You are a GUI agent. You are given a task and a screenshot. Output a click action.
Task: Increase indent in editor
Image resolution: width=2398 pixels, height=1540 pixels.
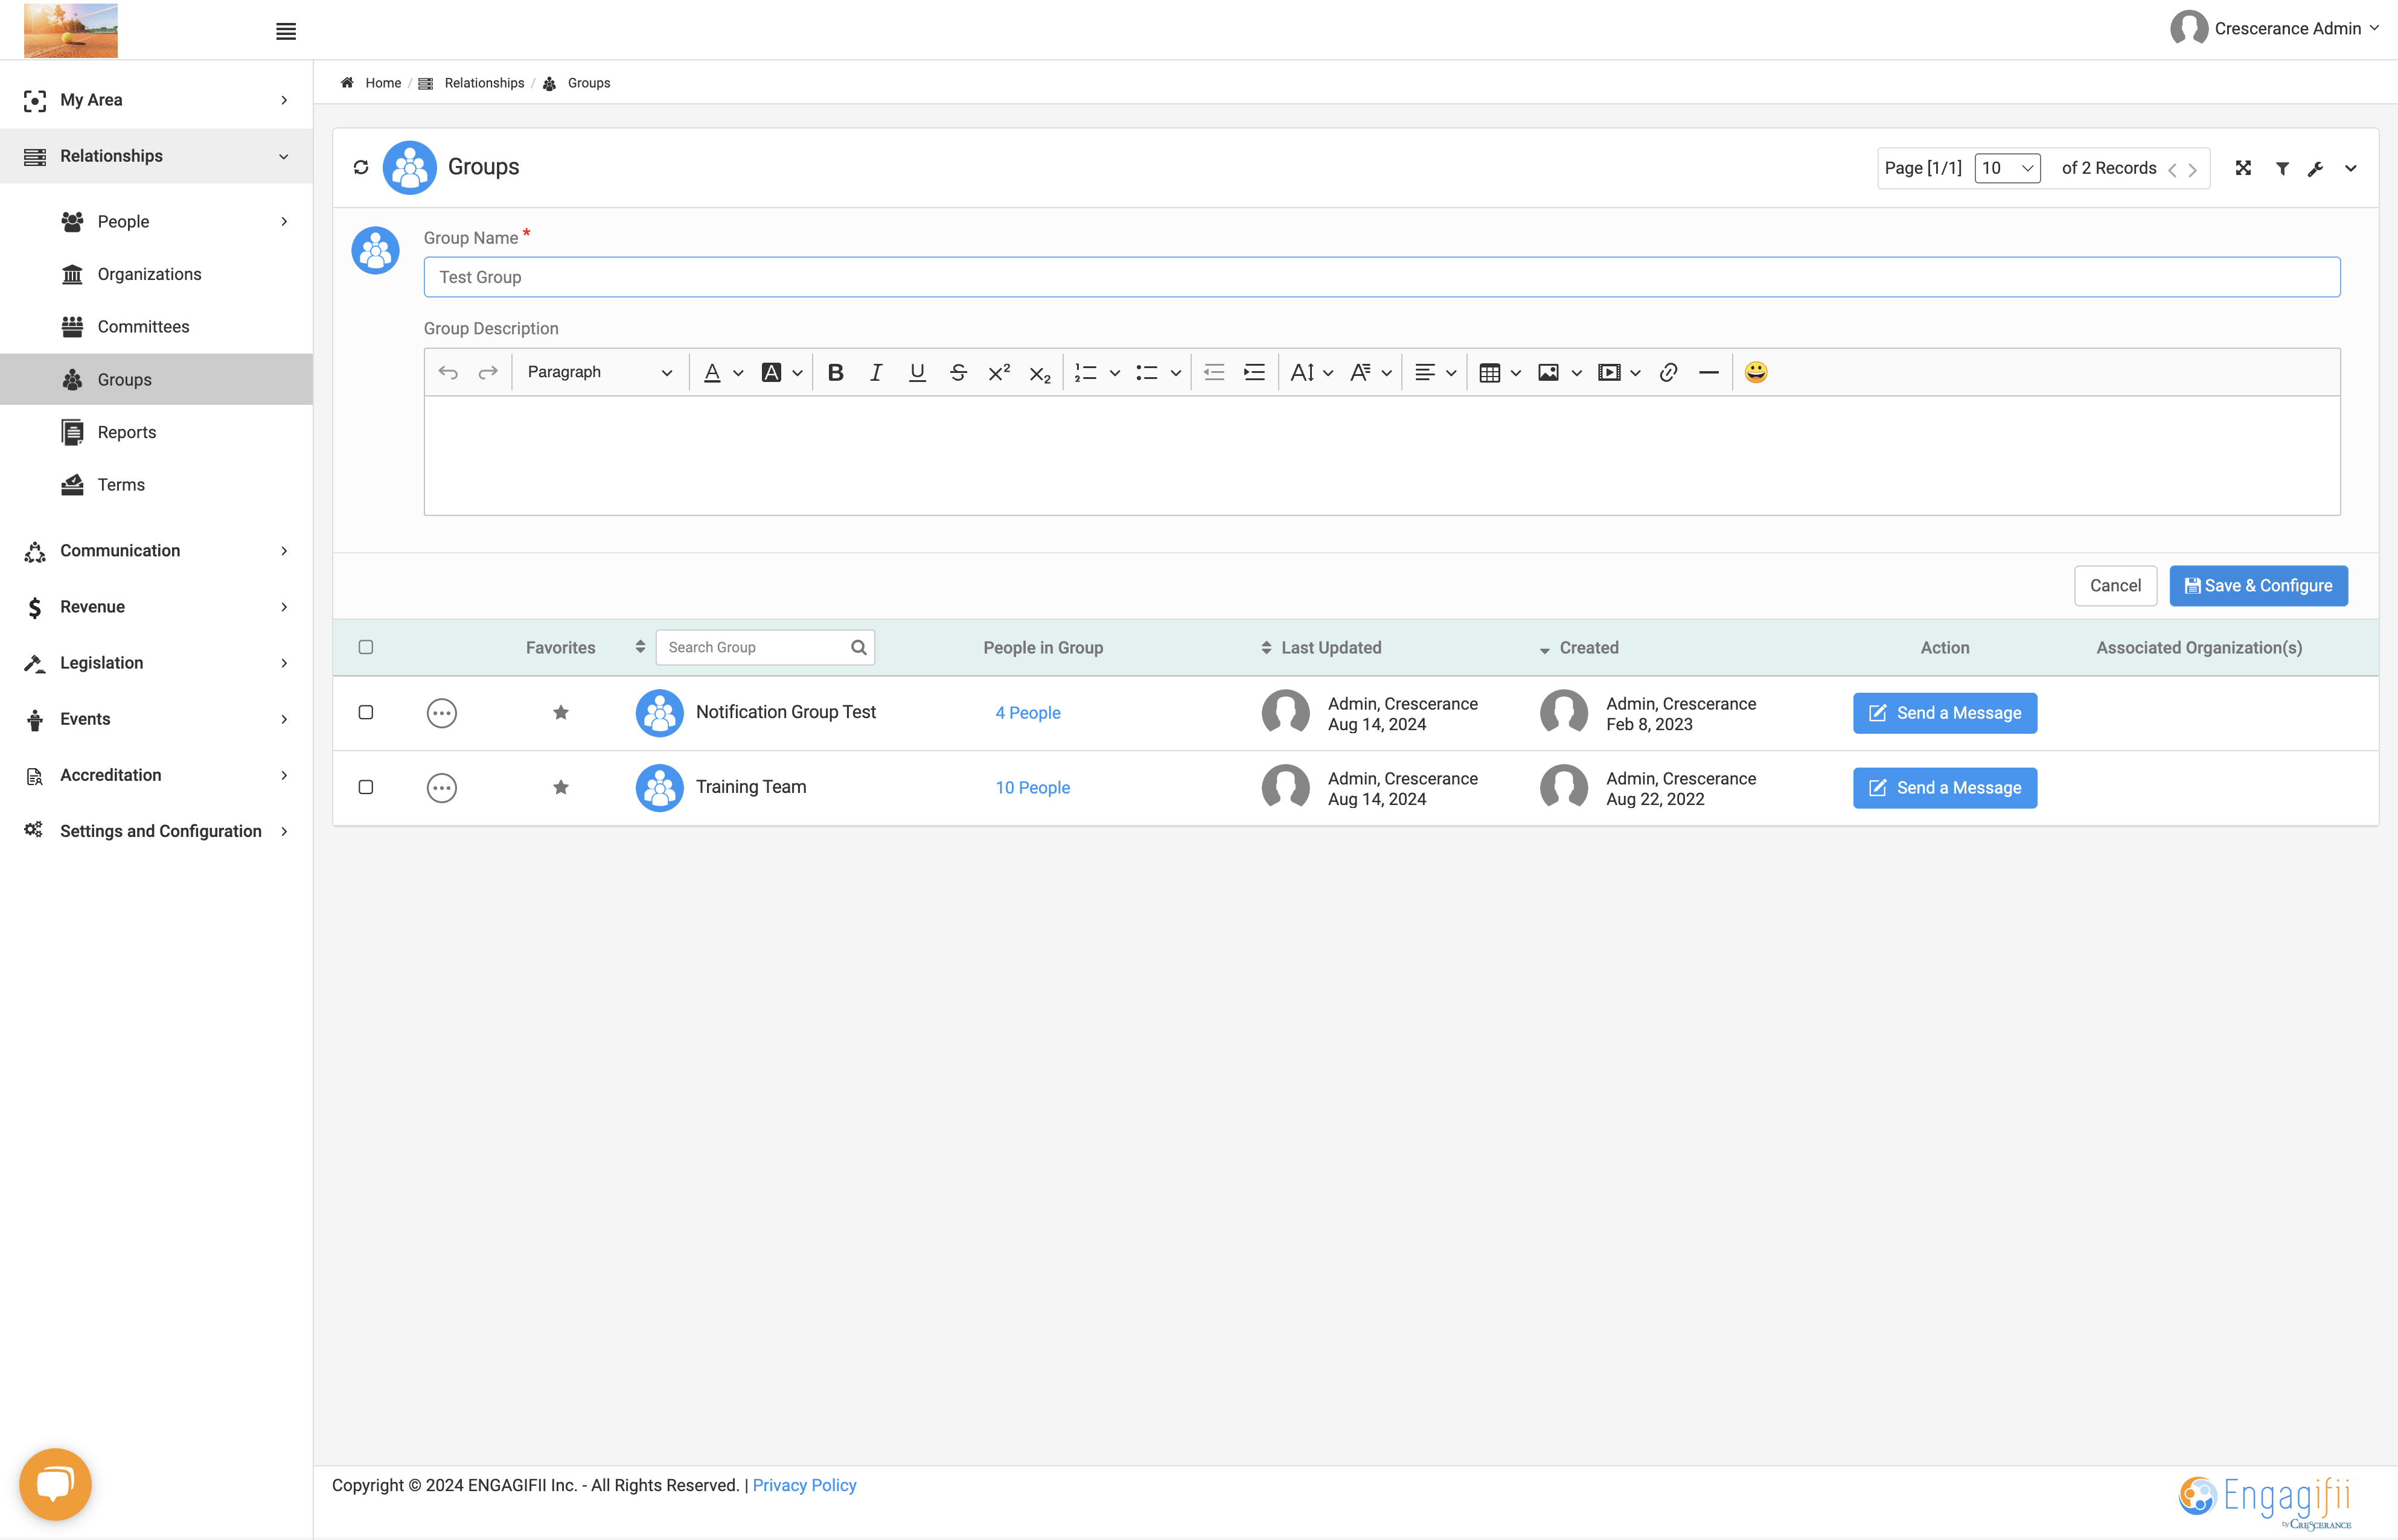click(x=1253, y=372)
